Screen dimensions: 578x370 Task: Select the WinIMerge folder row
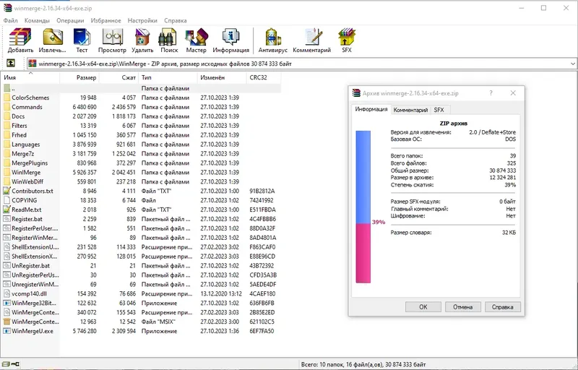(x=141, y=173)
